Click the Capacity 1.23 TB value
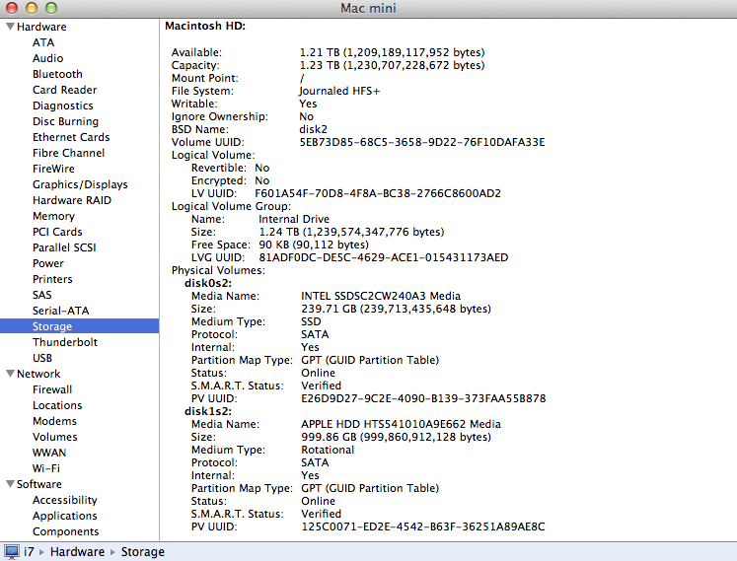The height and width of the screenshot is (561, 737). 392,65
